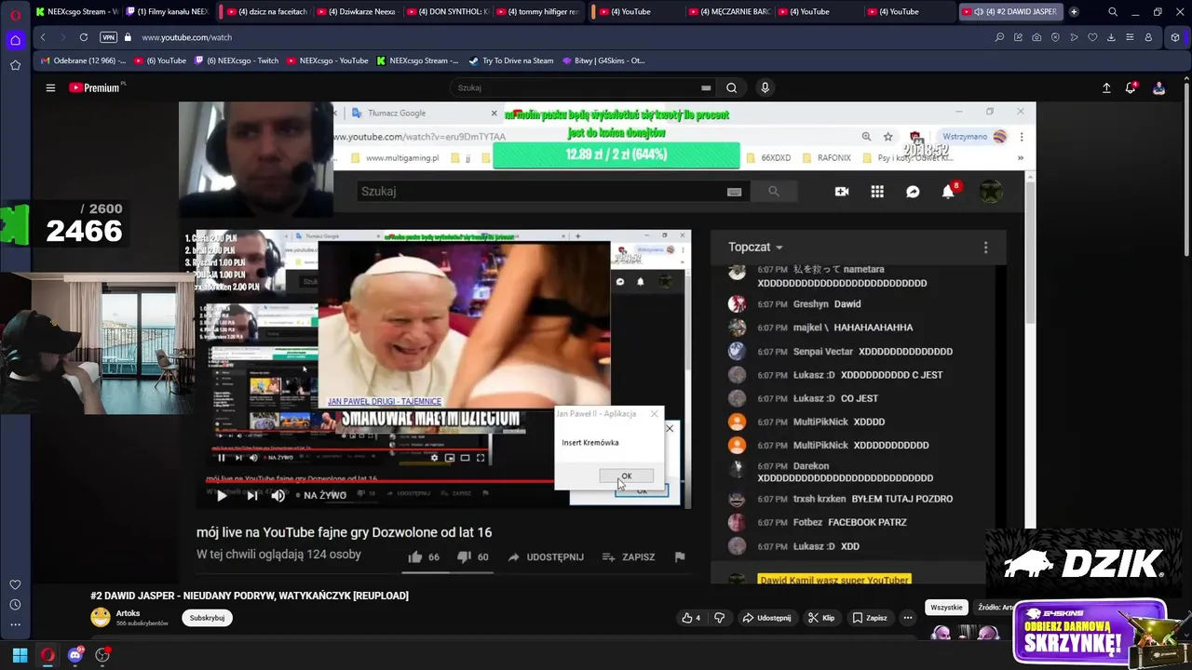Open Discord from the taskbar

coord(75,655)
